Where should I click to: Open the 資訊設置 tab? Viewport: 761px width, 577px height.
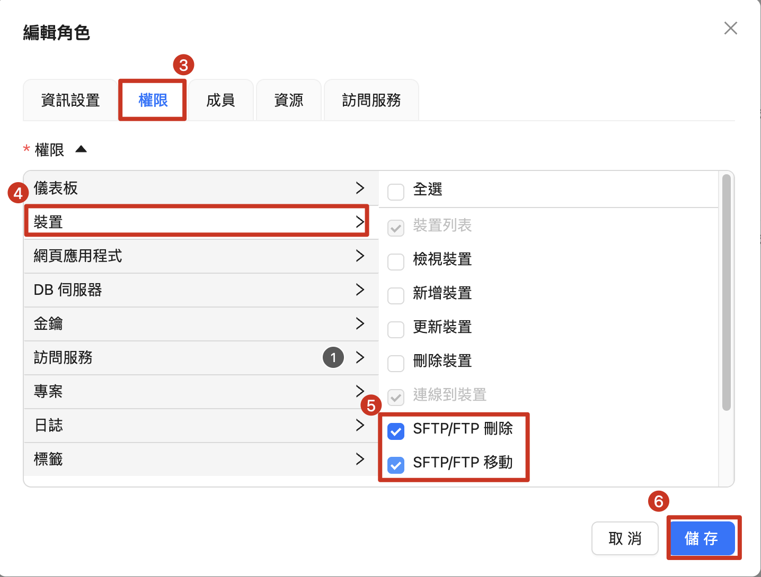click(70, 101)
